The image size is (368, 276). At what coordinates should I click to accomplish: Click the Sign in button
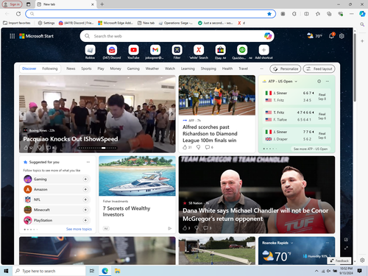click(x=12, y=4)
